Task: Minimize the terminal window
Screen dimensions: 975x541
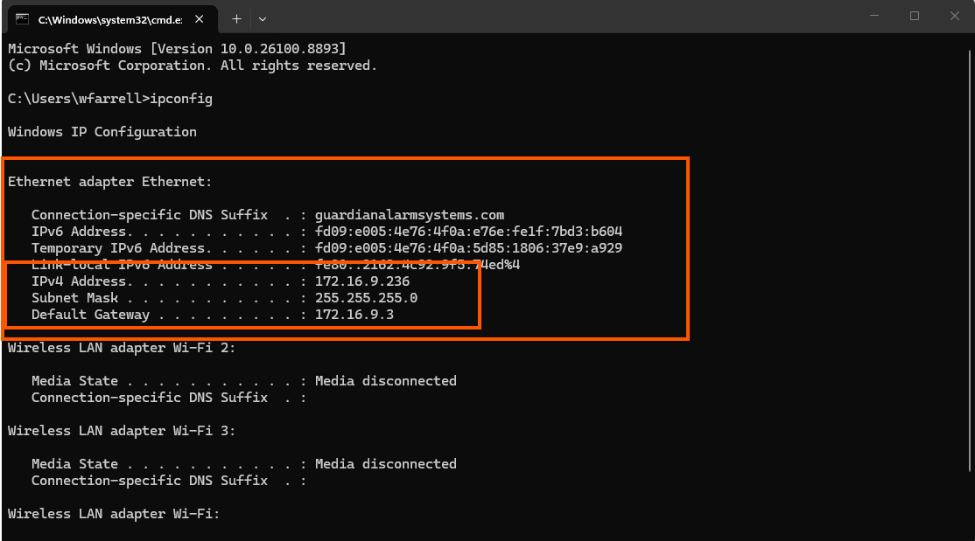Action: pyautogui.click(x=874, y=16)
